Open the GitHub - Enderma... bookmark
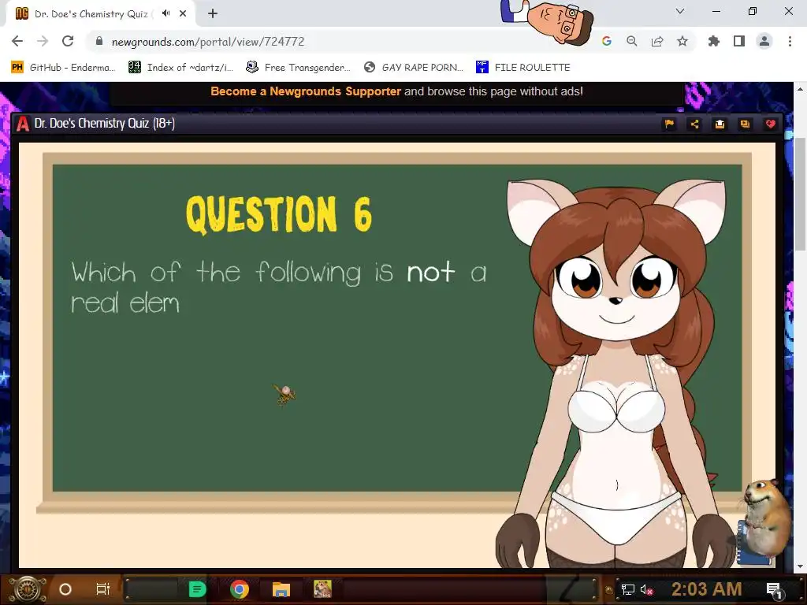This screenshot has height=605, width=807. point(63,68)
